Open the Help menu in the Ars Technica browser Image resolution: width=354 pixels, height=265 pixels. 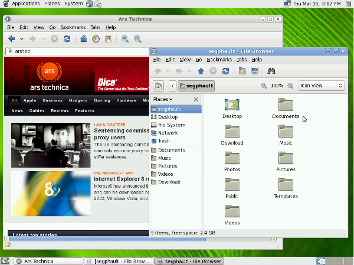[111, 27]
